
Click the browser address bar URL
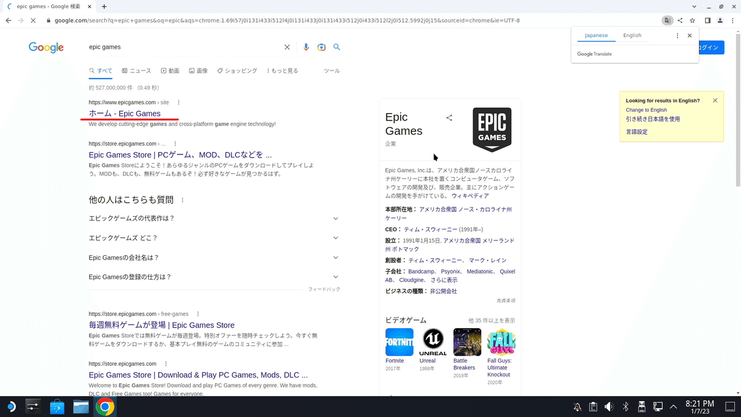pos(287,20)
